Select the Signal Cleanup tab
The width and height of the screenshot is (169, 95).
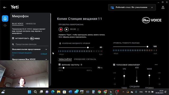tap(85, 59)
